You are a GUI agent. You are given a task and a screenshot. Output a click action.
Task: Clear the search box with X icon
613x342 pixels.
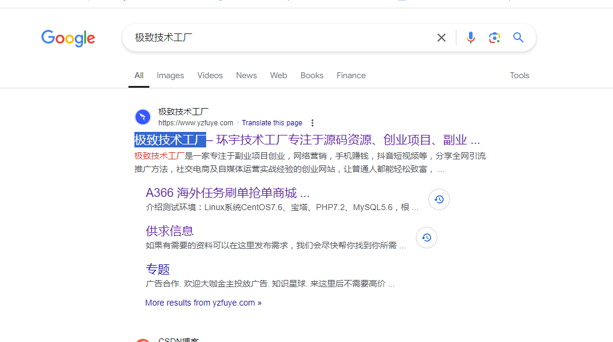(x=442, y=38)
